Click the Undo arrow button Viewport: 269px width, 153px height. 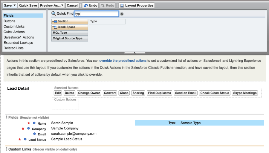[x=90, y=5]
